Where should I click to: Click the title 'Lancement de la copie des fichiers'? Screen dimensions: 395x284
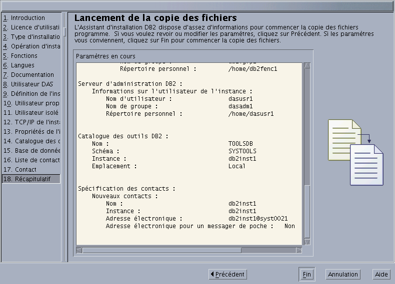click(155, 18)
